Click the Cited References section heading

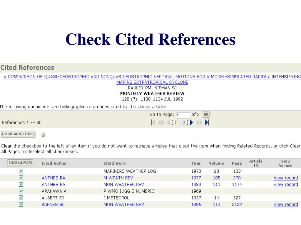(x=27, y=68)
